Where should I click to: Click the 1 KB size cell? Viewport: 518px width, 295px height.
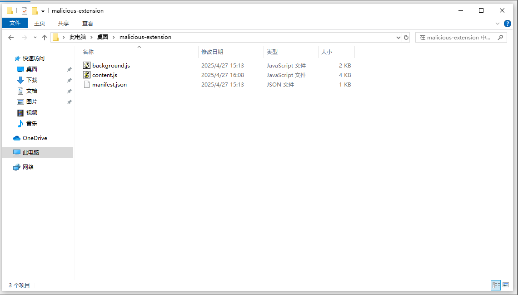(x=345, y=85)
